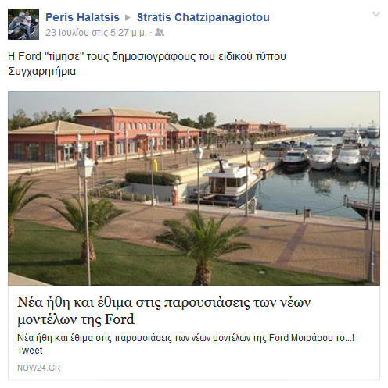Click the arrow icon between the names
388x388 pixels.
click(x=128, y=18)
